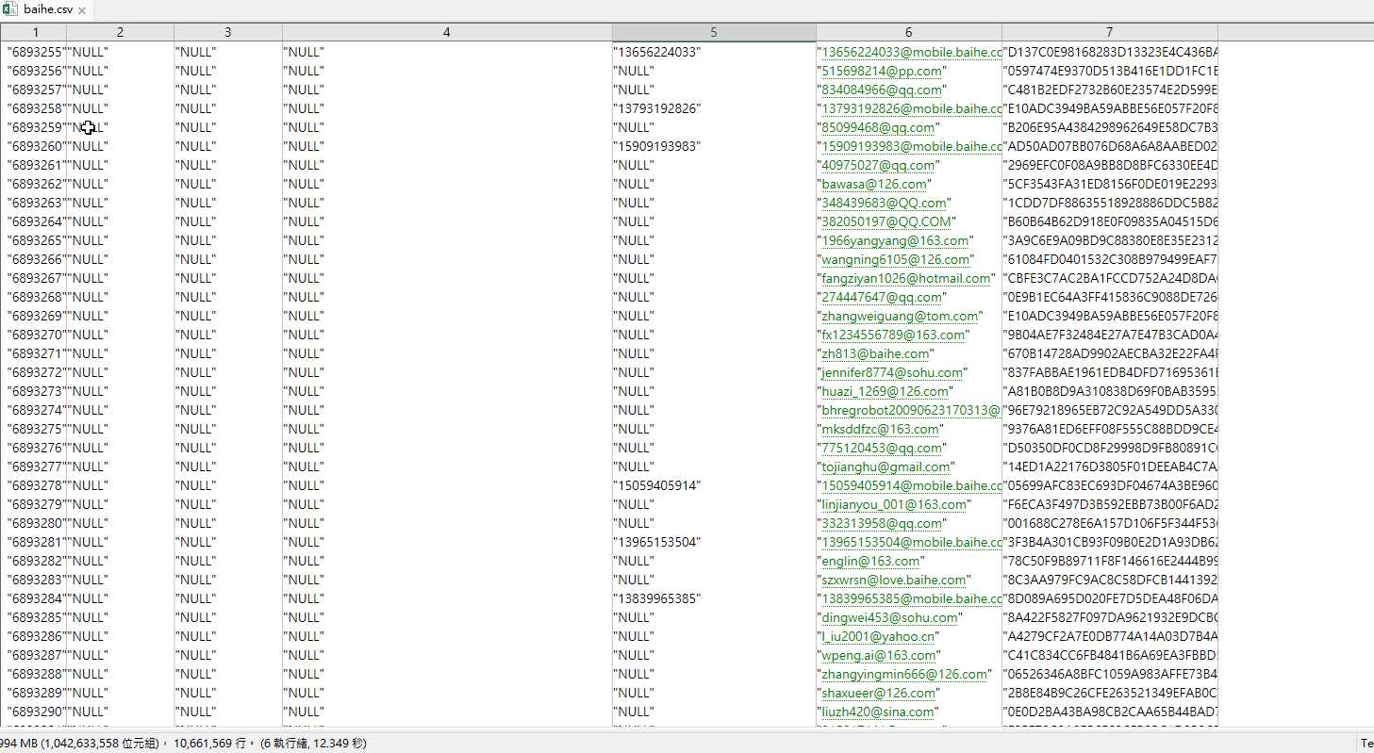Viewport: 1374px width, 753px height.
Task: Click the szxwrsn@love.baihe.com link
Action: (x=894, y=581)
